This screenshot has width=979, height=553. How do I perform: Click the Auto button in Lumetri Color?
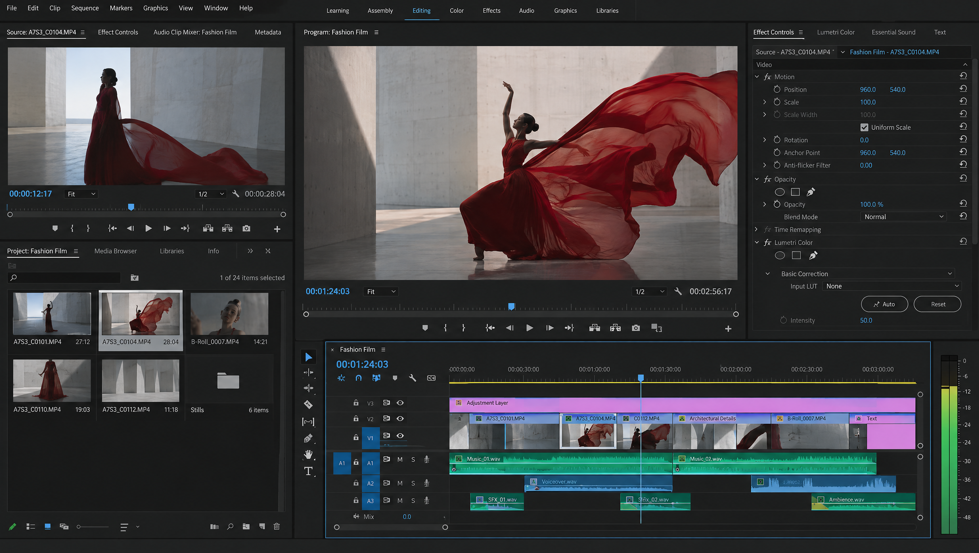884,304
